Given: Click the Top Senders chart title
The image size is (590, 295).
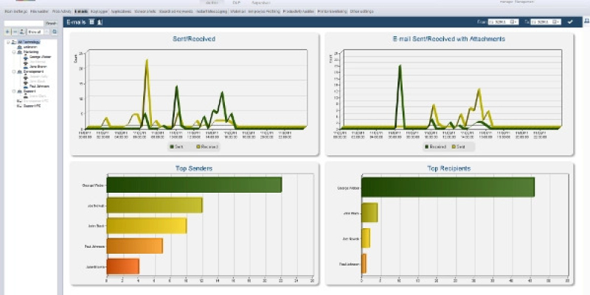Looking at the screenshot, I should click(194, 168).
